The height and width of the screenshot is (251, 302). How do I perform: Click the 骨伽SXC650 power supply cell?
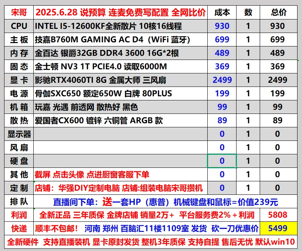click(x=121, y=94)
